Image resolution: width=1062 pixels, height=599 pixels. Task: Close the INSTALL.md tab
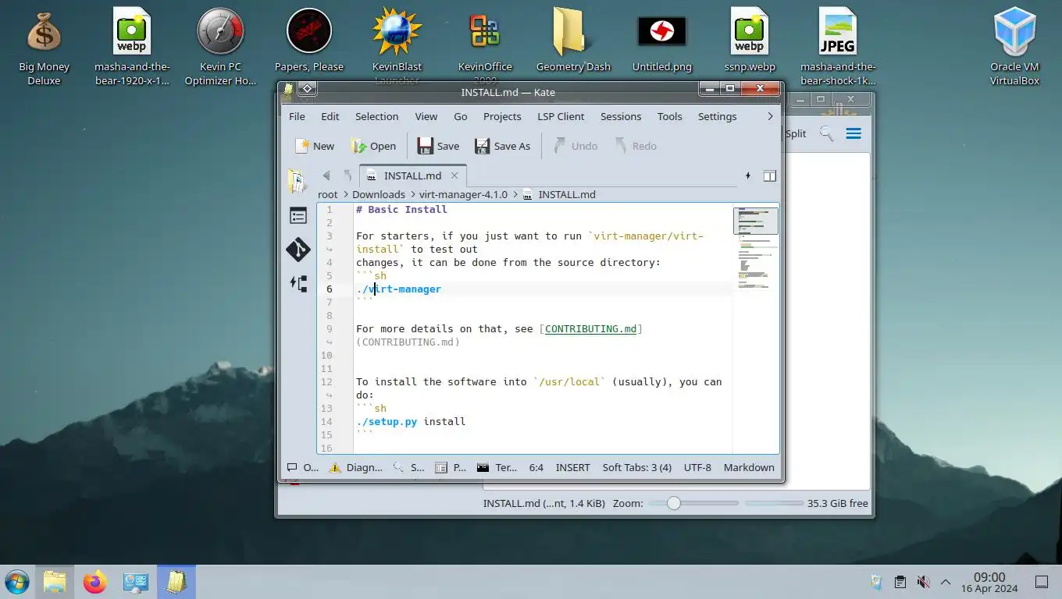click(x=454, y=175)
